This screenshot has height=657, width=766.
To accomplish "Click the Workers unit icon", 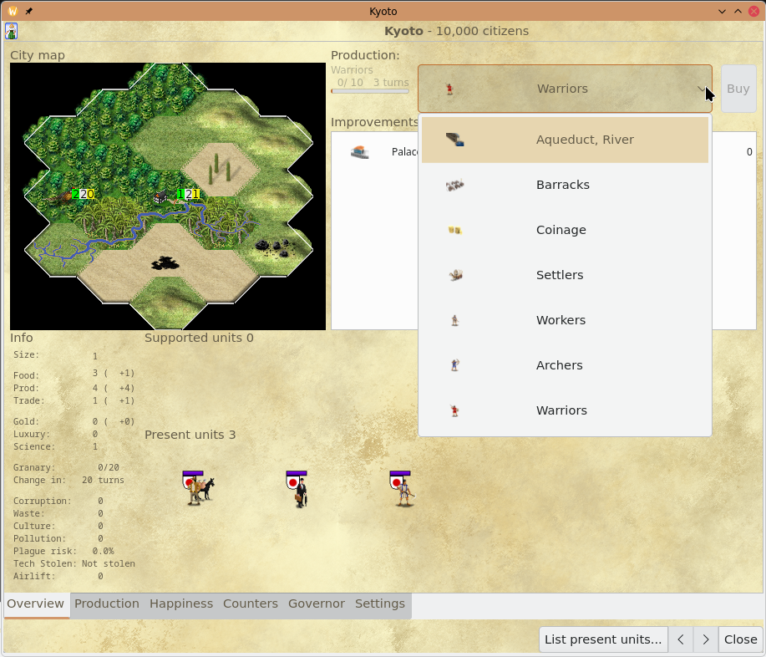I will (x=454, y=320).
